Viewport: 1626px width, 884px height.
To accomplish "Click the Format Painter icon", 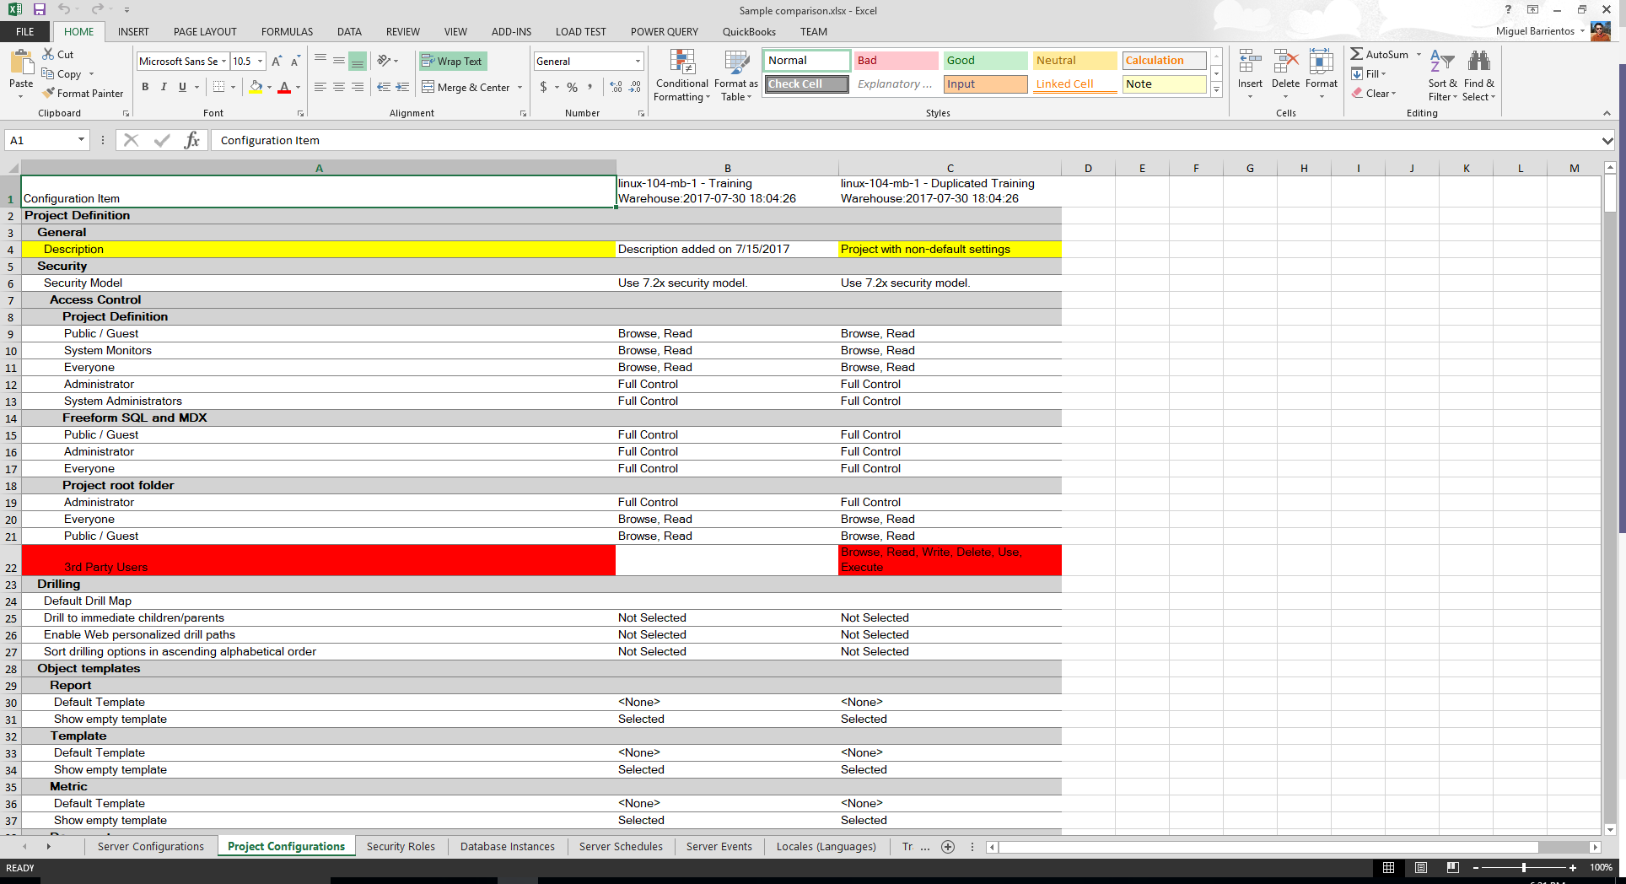I will pos(49,94).
